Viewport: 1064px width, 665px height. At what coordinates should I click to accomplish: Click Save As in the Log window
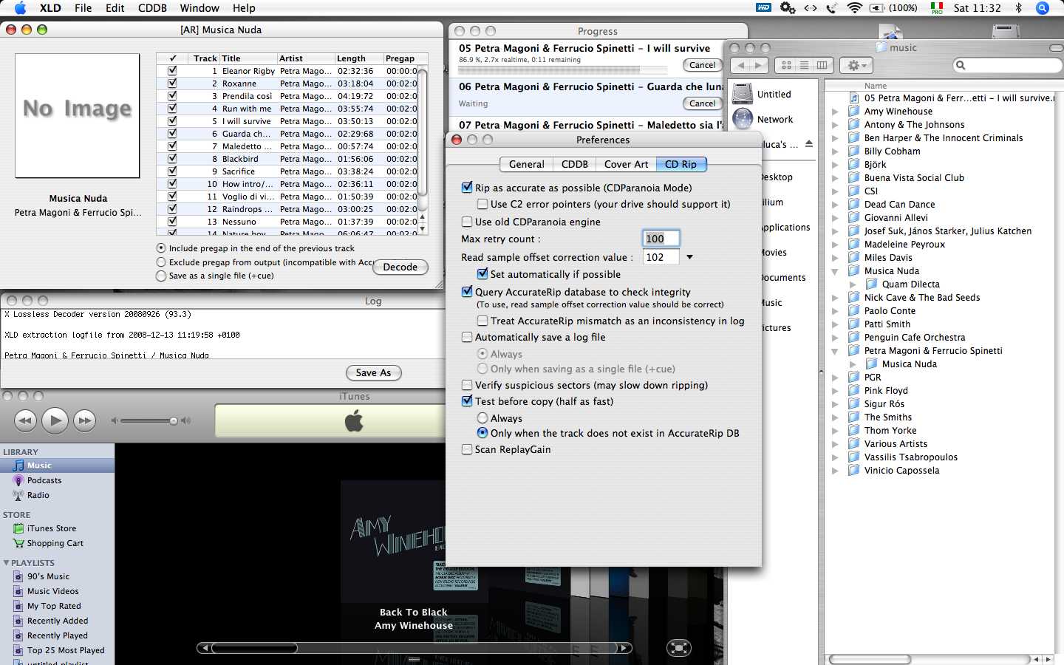[373, 372]
